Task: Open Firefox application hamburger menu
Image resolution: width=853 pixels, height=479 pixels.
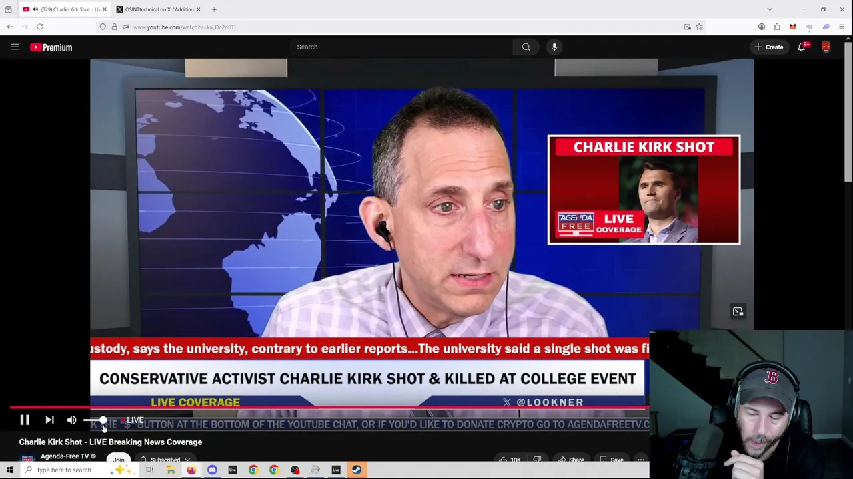Action: tap(842, 27)
